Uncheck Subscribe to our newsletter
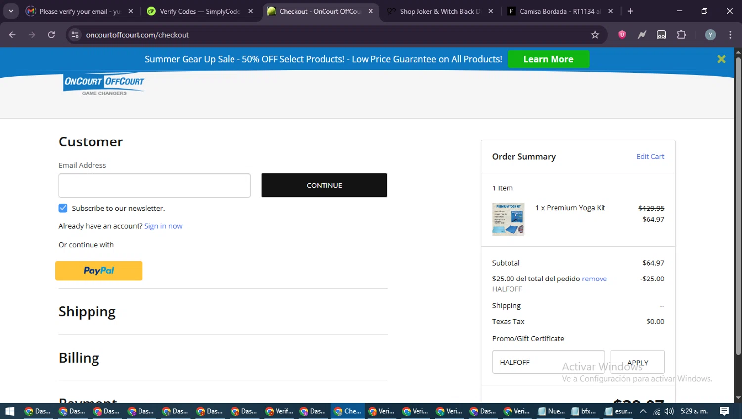 63,208
